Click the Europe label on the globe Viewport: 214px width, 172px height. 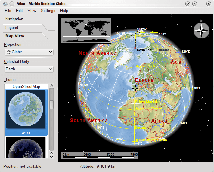tap(144, 80)
